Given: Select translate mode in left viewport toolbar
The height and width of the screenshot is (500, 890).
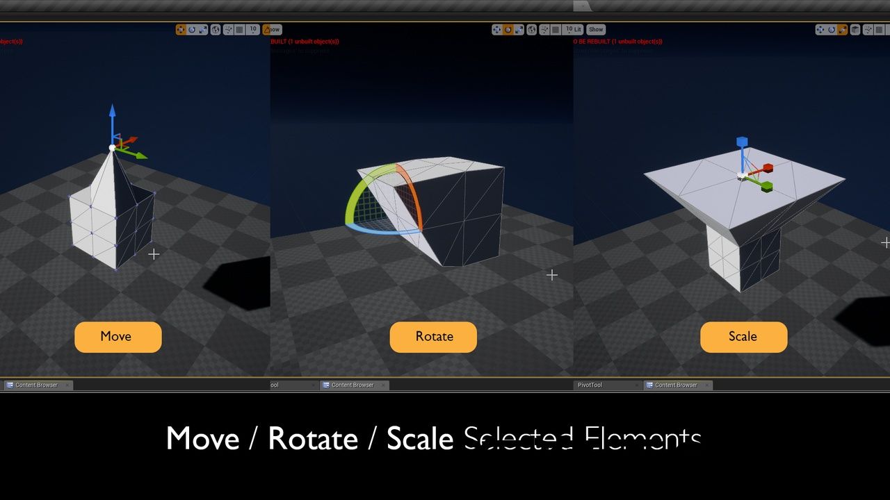Looking at the screenshot, I should click(x=181, y=30).
